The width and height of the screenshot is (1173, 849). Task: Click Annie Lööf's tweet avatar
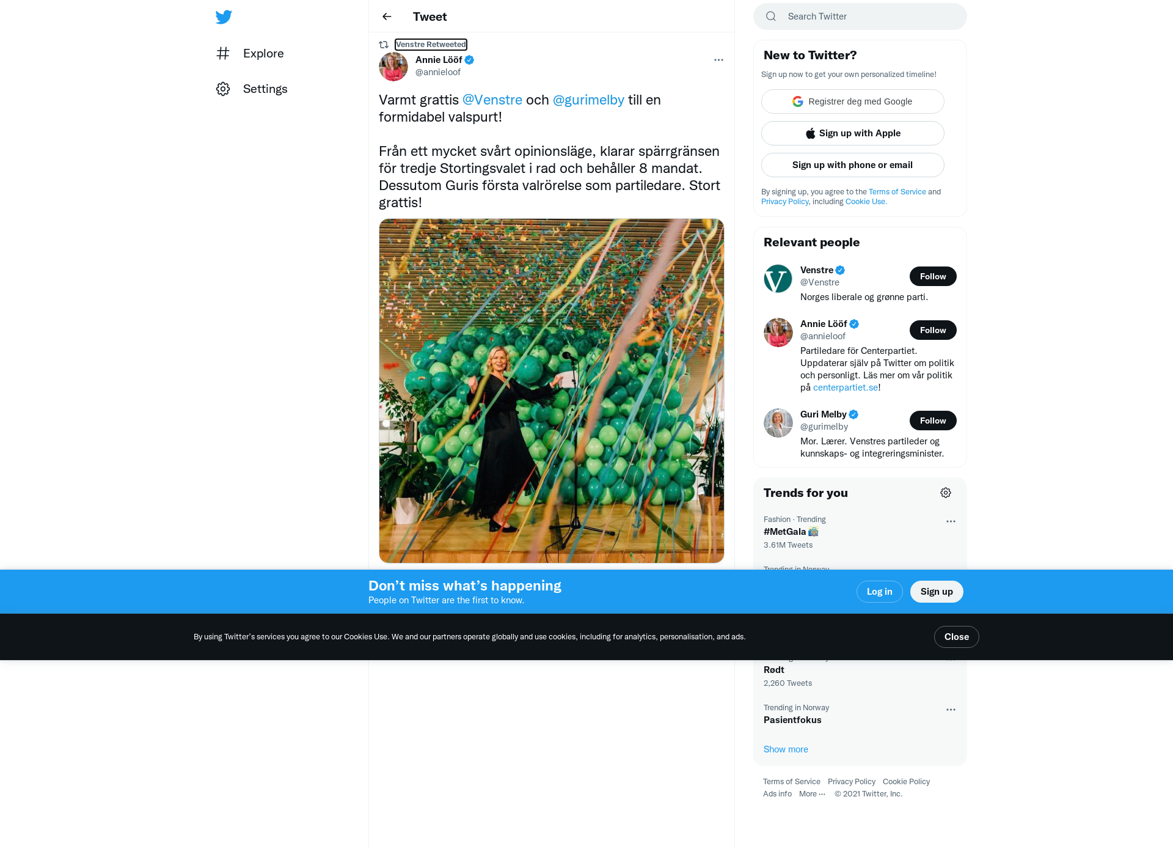coord(393,67)
